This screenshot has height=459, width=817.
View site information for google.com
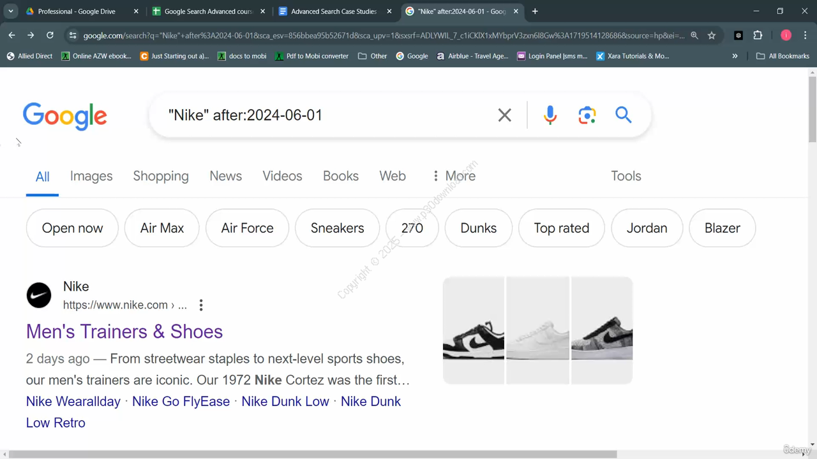click(73, 36)
